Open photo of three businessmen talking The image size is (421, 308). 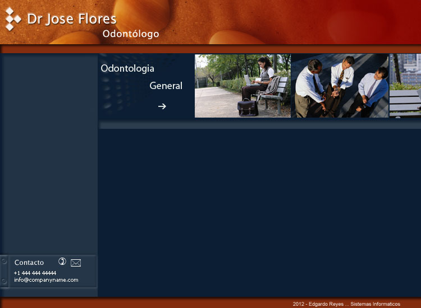pyautogui.click(x=340, y=86)
